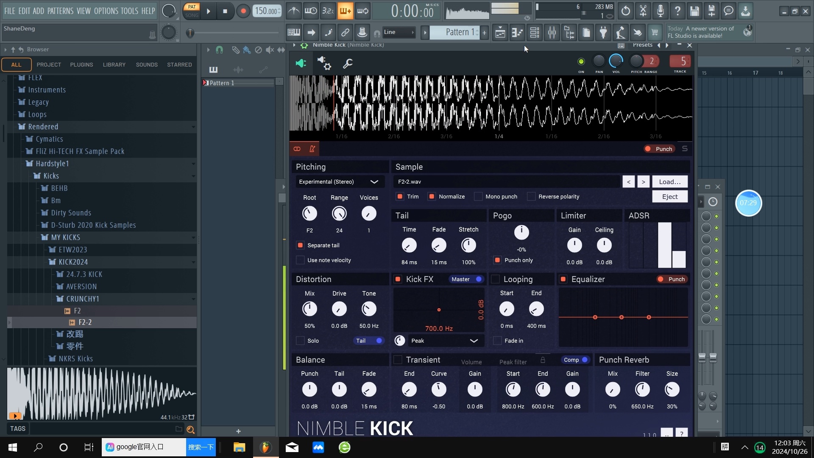This screenshot has width=814, height=458.
Task: Click the marker pencil icon below waveform
Action: [x=312, y=149]
